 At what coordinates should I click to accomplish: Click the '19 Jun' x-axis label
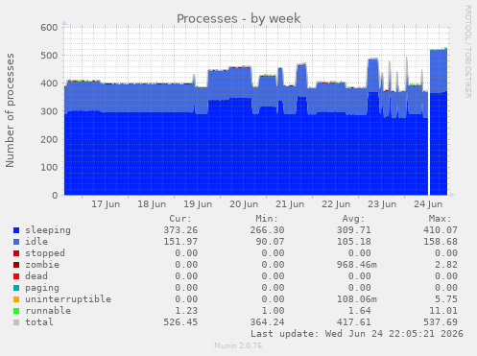[x=198, y=204]
